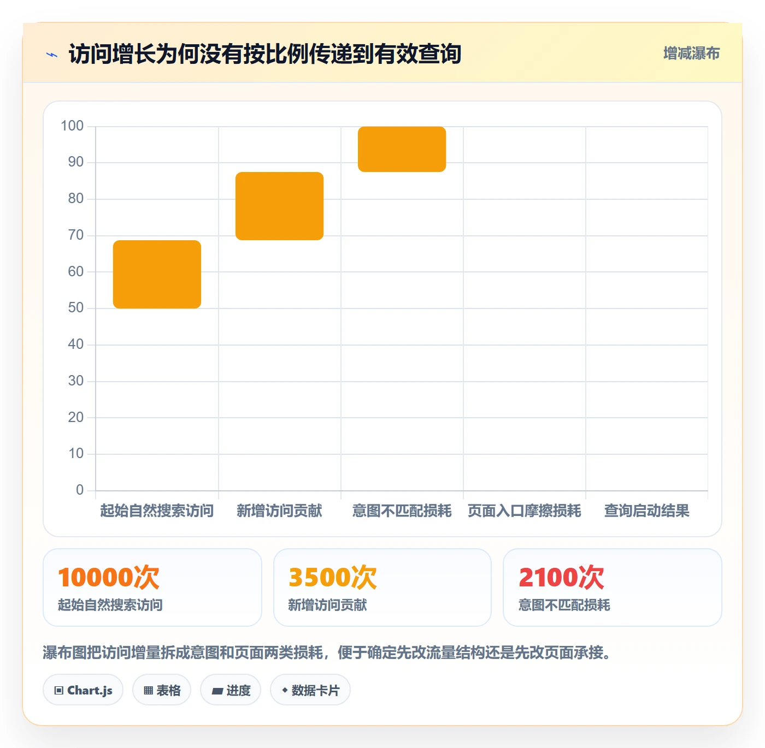Click the 数据卡片 tag chip

tap(310, 690)
